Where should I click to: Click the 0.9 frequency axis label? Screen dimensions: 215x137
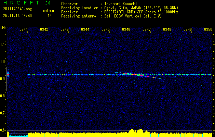pyautogui.click(x=3, y=79)
